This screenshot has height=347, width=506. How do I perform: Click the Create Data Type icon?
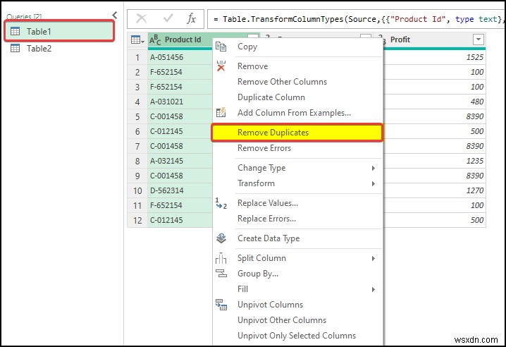pyautogui.click(x=221, y=238)
